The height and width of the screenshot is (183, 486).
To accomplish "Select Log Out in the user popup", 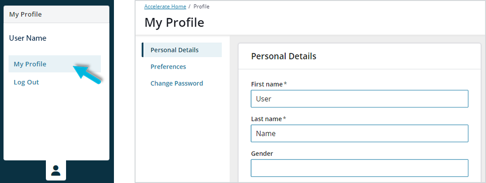I will 26,82.
